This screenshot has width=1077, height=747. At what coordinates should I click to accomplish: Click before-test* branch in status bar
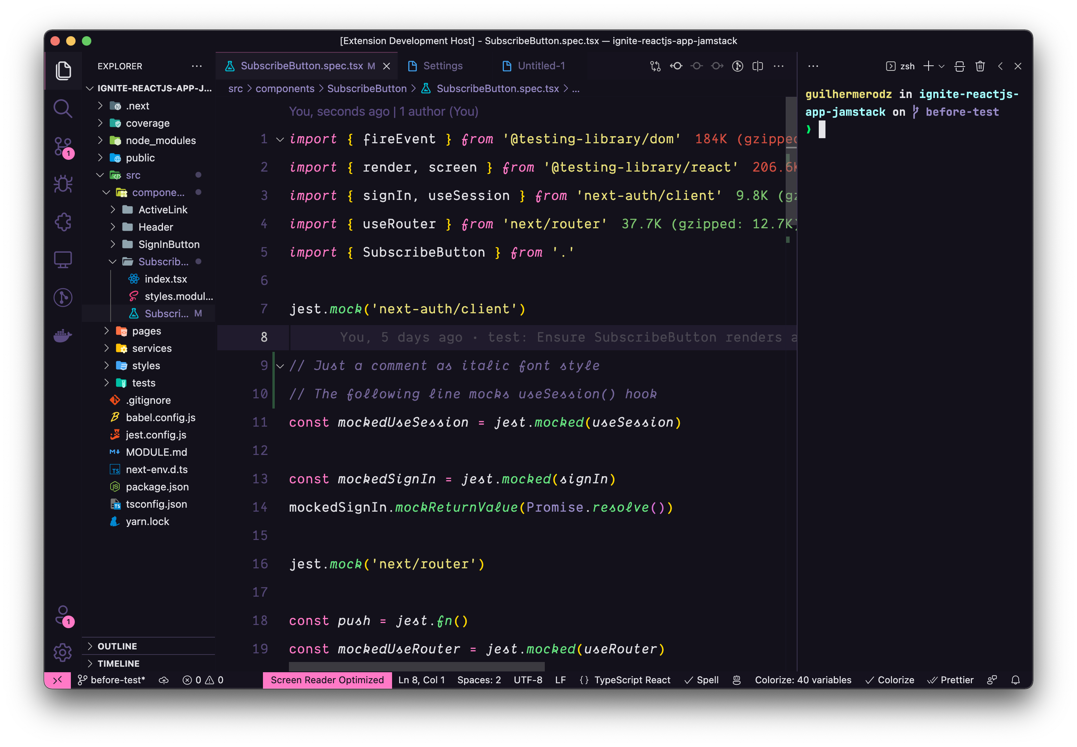[111, 680]
